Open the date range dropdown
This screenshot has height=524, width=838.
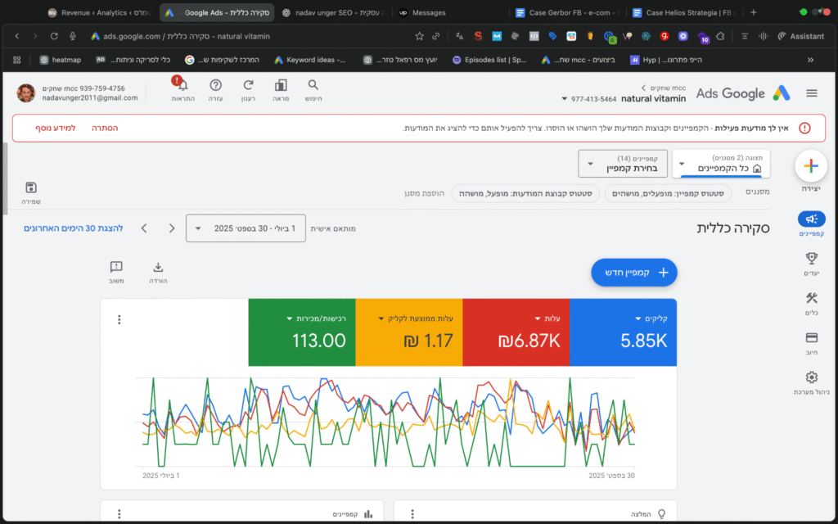point(246,228)
